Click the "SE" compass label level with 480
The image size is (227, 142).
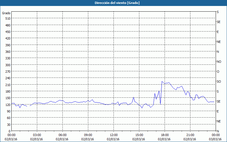(218, 22)
